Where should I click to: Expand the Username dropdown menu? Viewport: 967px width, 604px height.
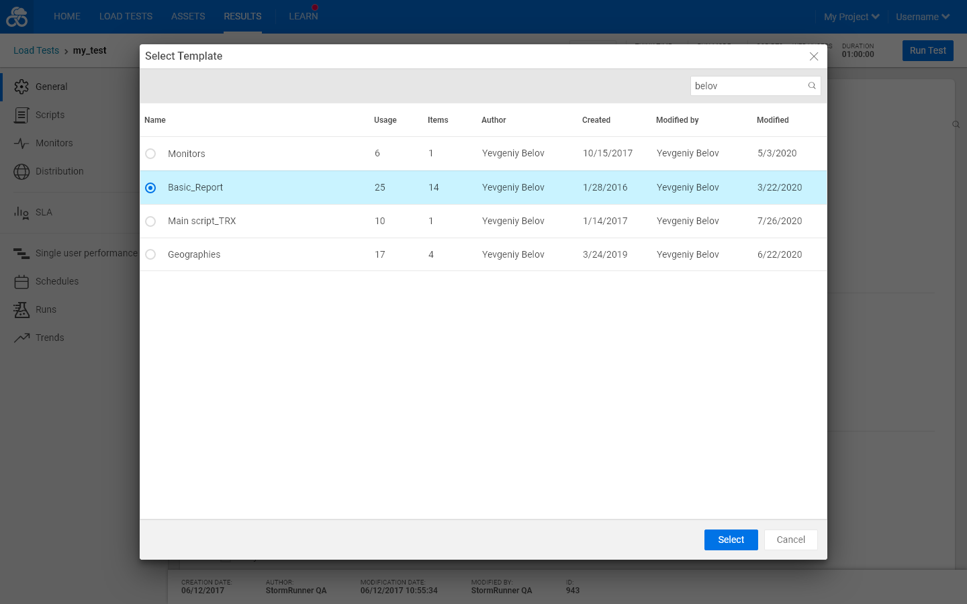click(x=923, y=17)
